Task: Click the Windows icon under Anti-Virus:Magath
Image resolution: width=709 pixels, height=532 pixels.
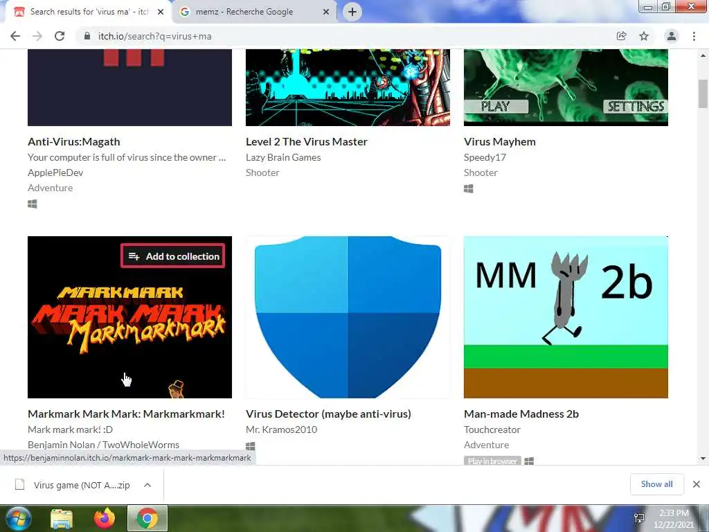Action: tap(32, 204)
